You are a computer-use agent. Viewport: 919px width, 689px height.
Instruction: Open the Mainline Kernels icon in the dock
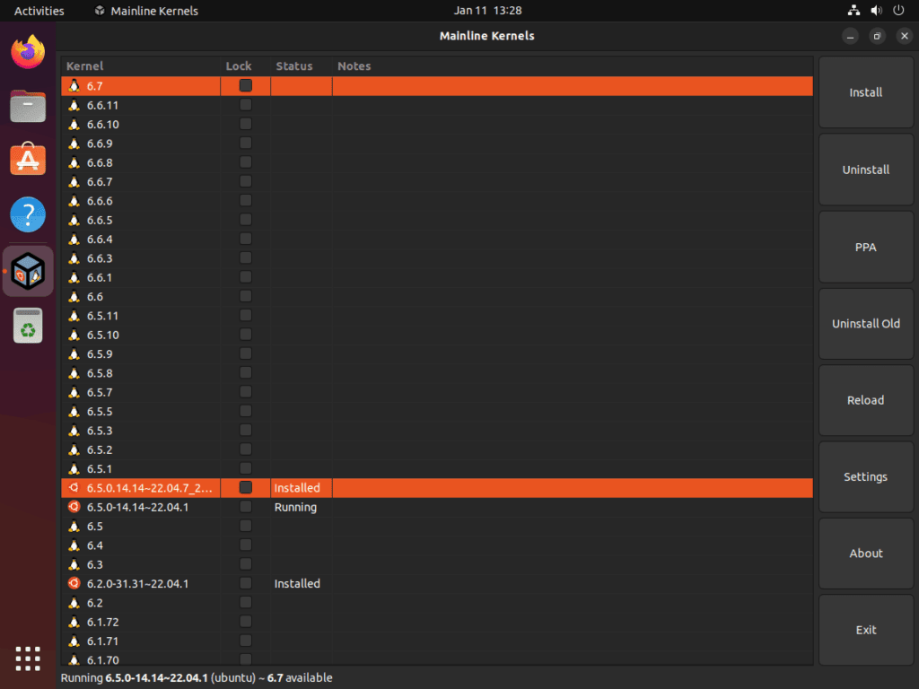pyautogui.click(x=28, y=270)
